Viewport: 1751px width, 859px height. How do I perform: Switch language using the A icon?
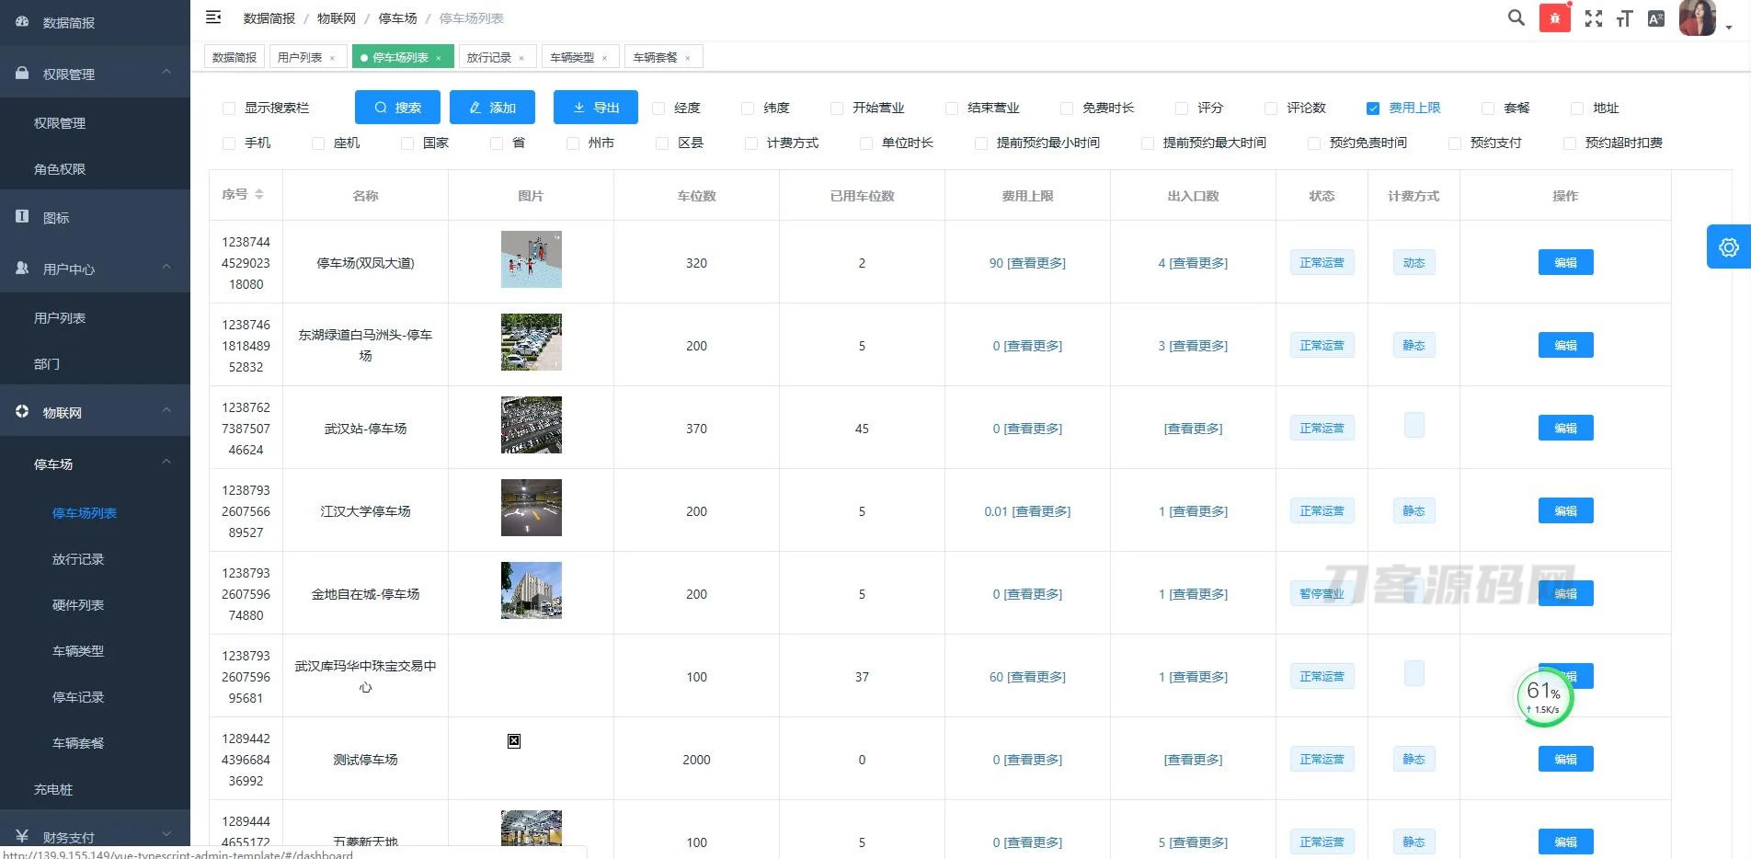[x=1656, y=17]
